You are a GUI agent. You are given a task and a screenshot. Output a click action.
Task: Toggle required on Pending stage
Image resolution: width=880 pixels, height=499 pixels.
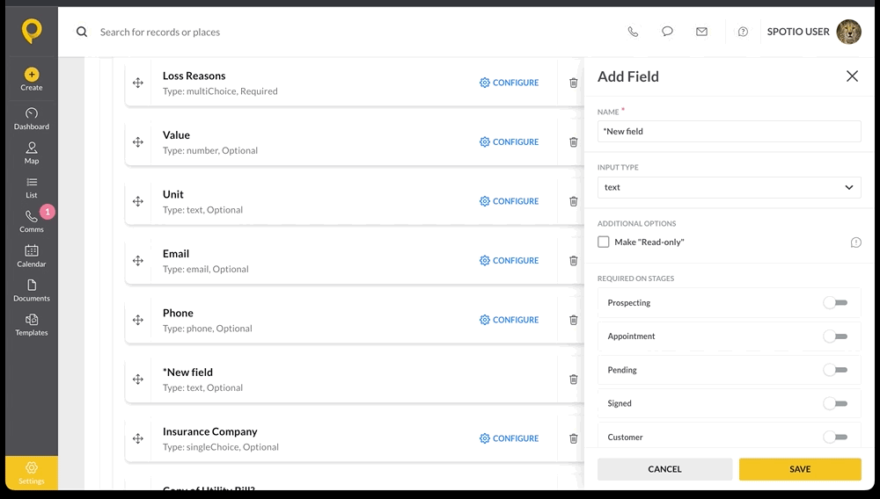[835, 370]
